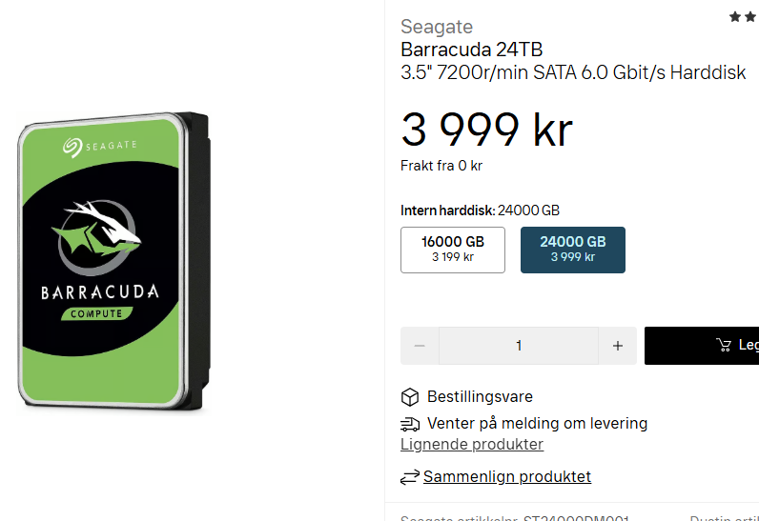
Task: Click the star rating icons
Action: pos(744,17)
